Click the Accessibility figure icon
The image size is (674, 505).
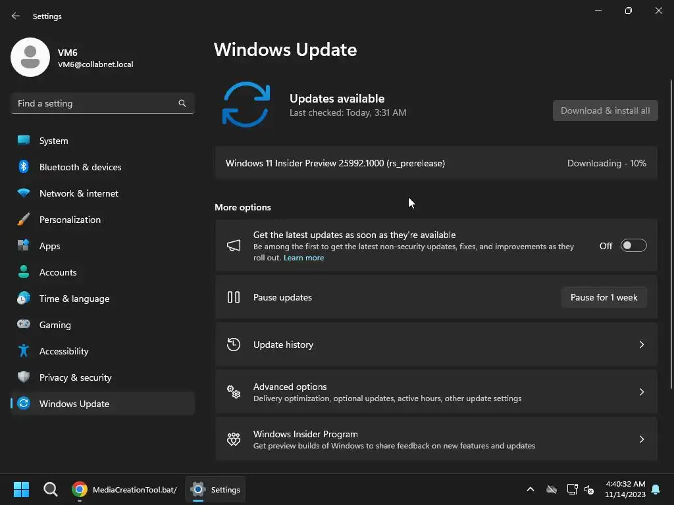pyautogui.click(x=24, y=351)
